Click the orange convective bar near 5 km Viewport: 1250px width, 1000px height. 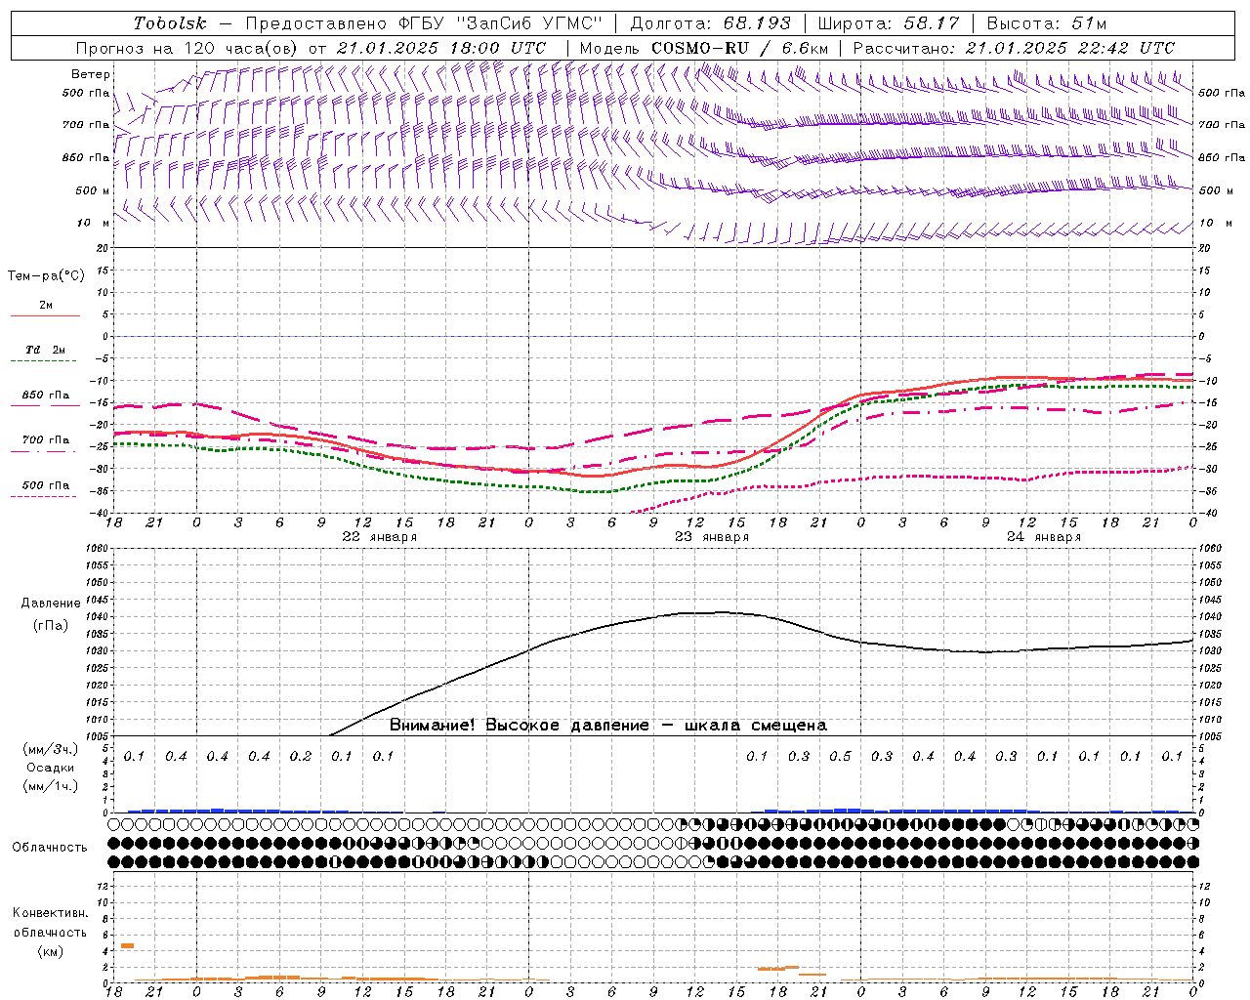(x=127, y=946)
